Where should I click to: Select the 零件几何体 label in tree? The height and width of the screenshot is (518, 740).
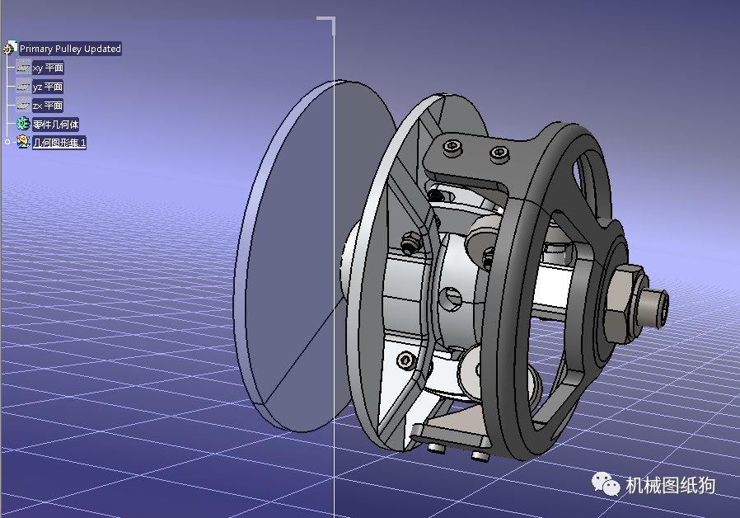point(56,125)
